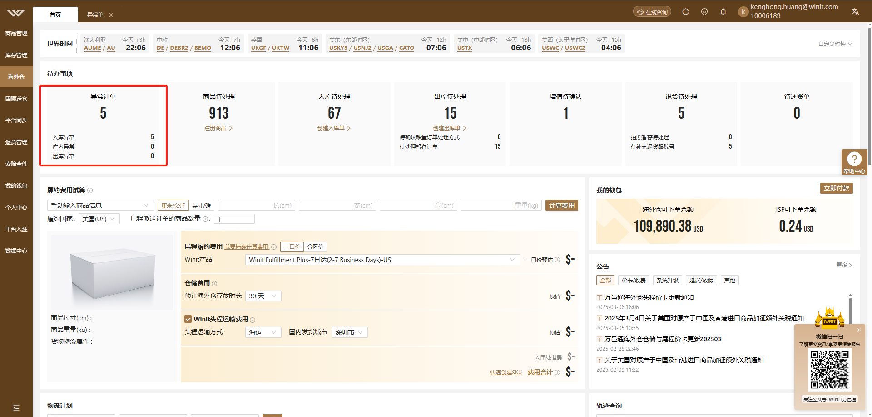Expand 更多 announcements link

point(844,265)
